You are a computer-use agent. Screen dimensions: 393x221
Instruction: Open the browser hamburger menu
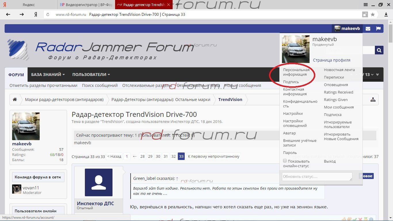tap(366, 5)
